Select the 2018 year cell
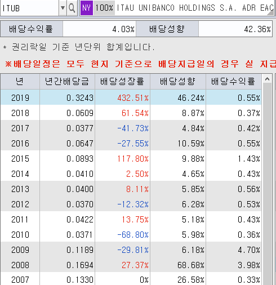 pos(20,113)
